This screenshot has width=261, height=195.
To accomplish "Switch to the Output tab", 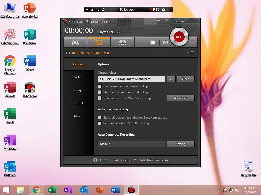I will pos(78,103).
